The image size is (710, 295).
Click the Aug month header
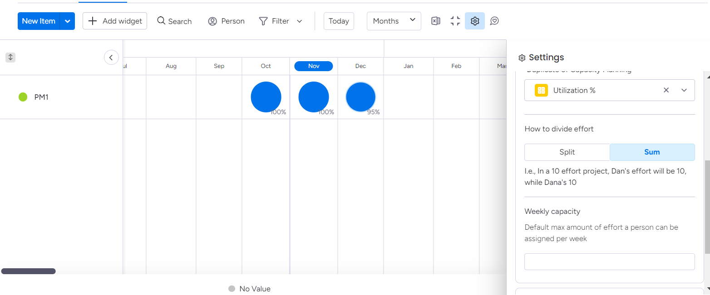coord(171,66)
